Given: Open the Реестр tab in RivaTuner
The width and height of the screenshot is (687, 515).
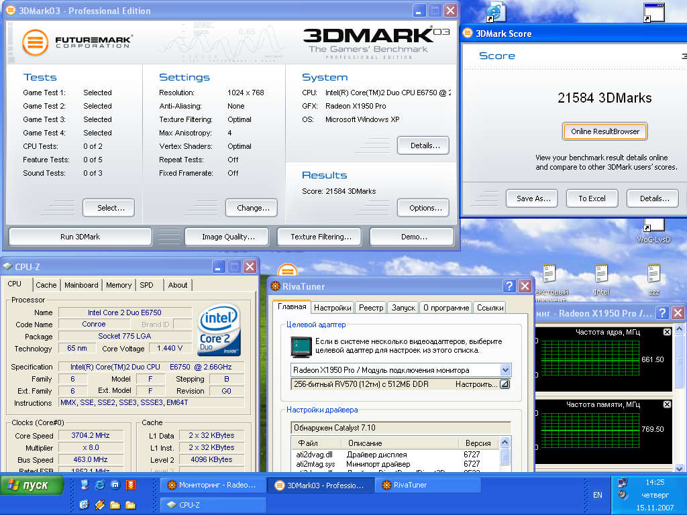Looking at the screenshot, I should (370, 308).
